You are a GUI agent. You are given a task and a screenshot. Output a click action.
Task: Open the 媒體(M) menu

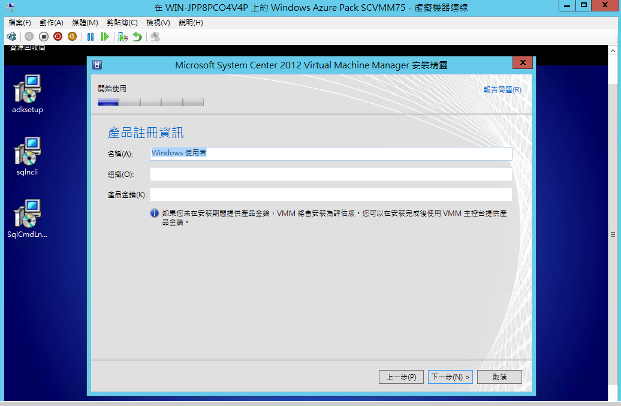coord(85,23)
